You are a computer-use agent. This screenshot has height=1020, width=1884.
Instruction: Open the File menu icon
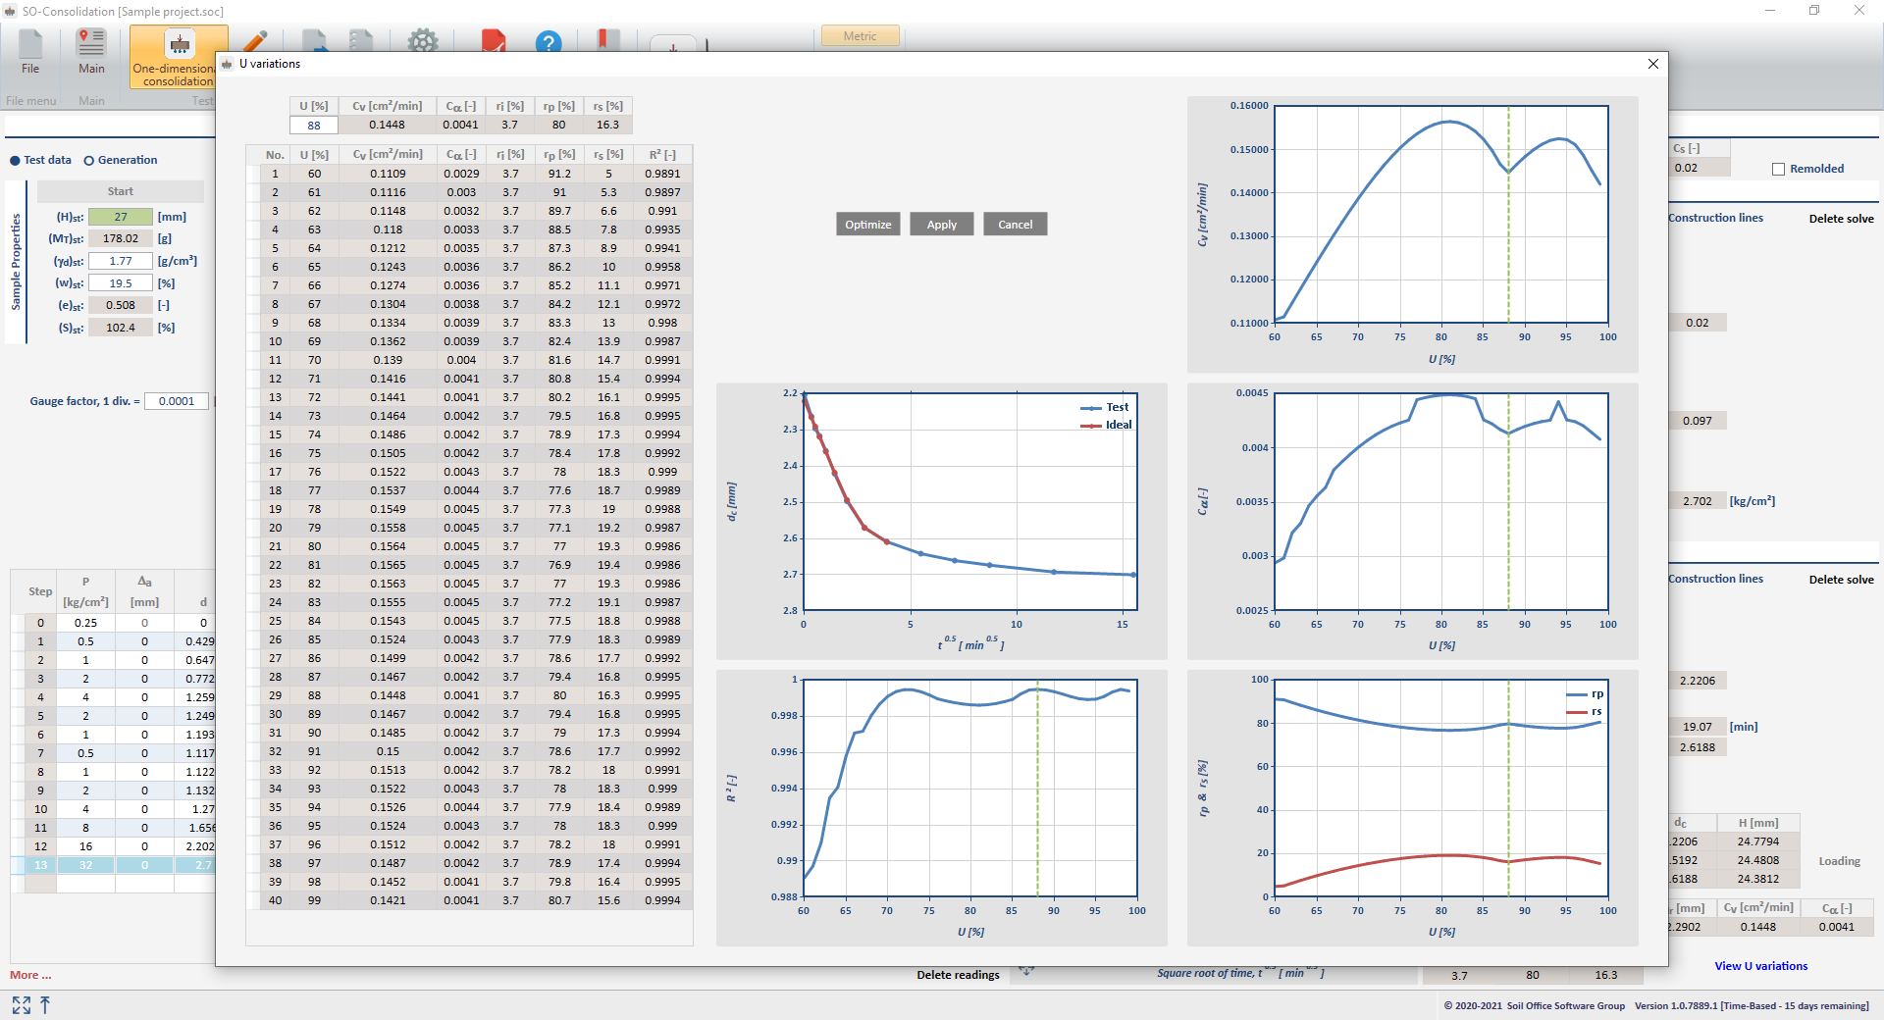(x=30, y=45)
